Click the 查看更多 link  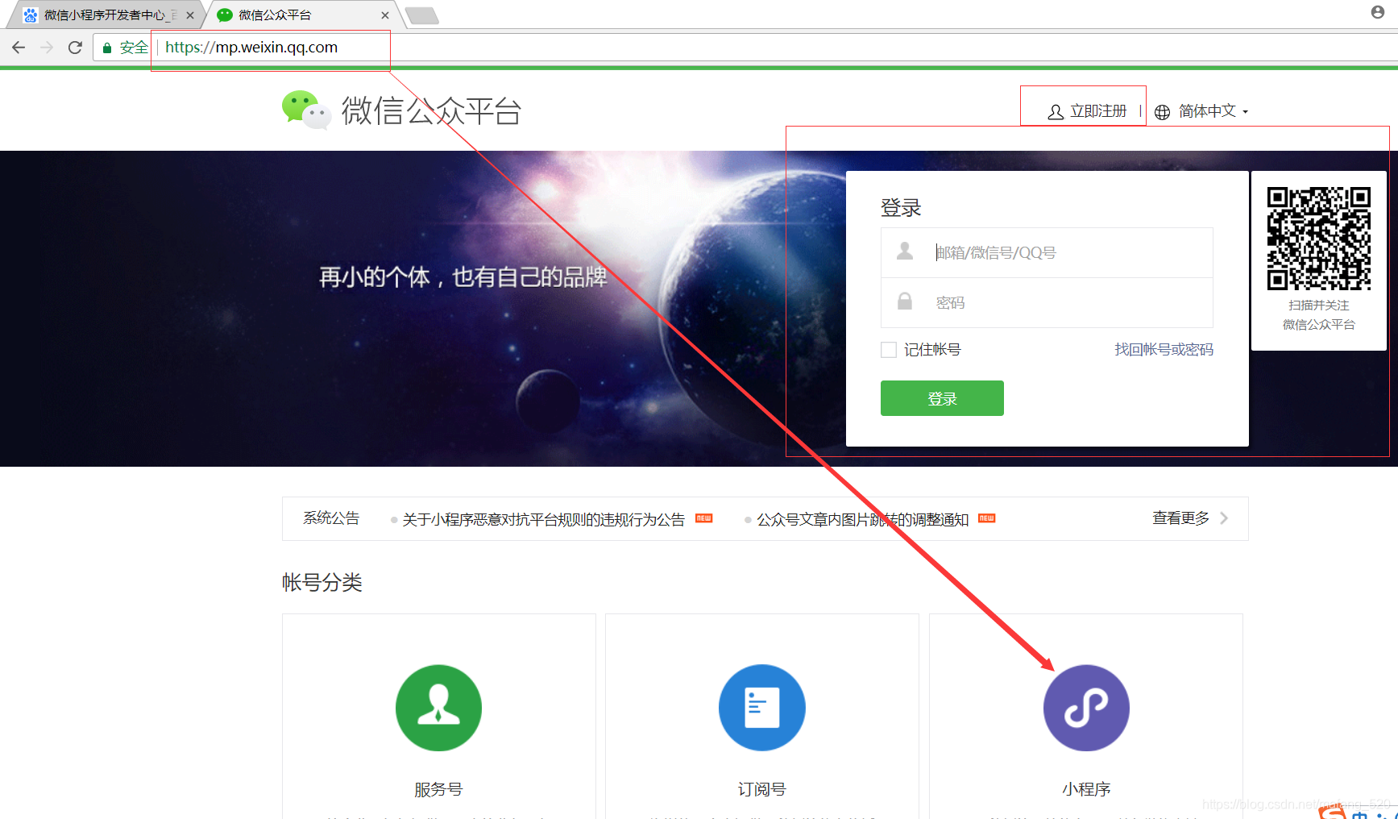coord(1180,518)
